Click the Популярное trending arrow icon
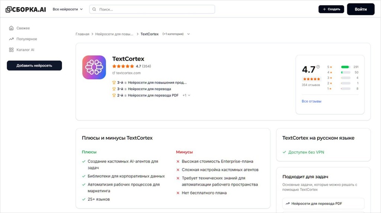 (x=11, y=39)
